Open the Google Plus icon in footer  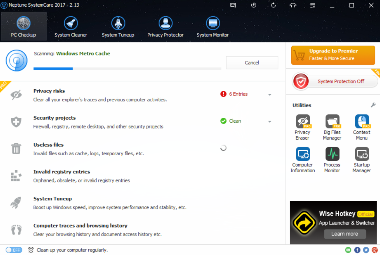[375, 250]
